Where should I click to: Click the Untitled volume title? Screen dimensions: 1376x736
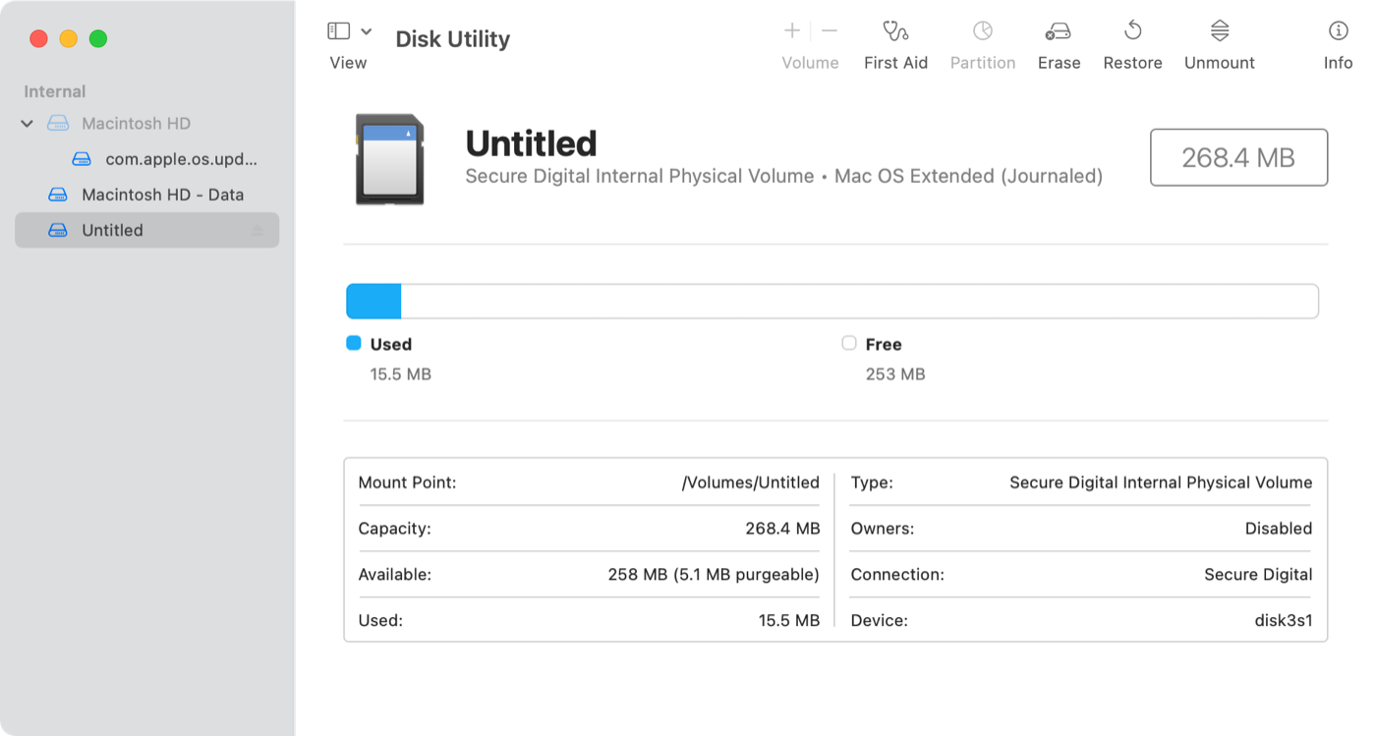[531, 143]
